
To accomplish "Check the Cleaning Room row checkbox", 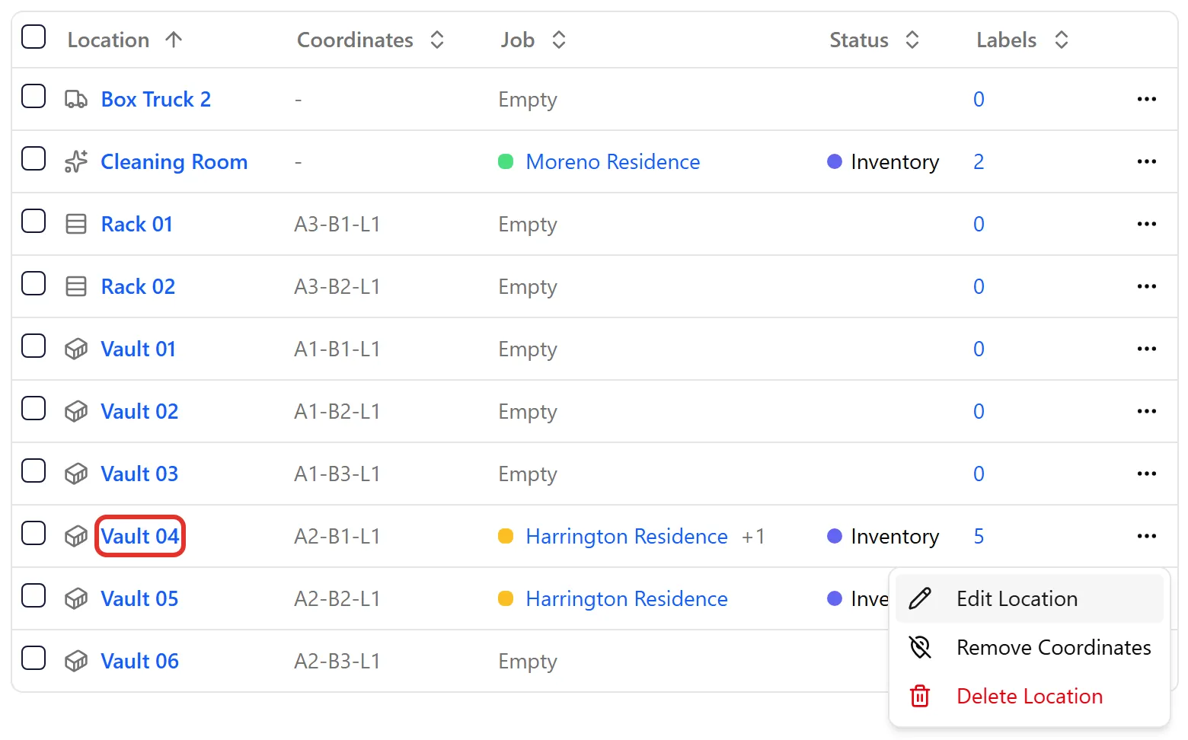I will click(x=34, y=159).
